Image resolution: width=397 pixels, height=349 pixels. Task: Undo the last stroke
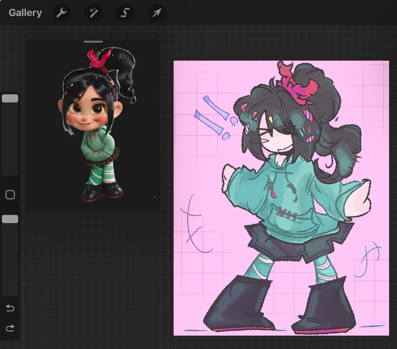pos(10,308)
